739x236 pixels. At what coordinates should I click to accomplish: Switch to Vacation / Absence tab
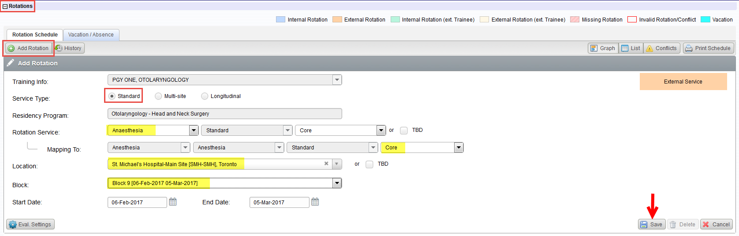point(91,35)
